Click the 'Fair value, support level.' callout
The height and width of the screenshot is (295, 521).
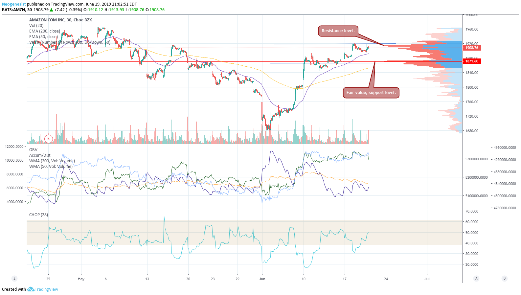[x=371, y=93]
